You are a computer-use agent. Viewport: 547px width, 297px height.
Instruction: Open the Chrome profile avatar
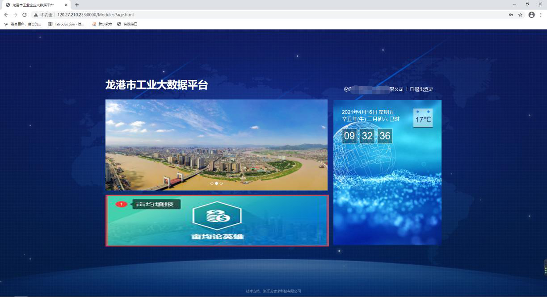(x=531, y=15)
